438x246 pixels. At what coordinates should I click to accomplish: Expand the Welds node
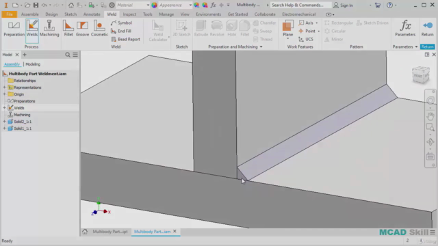coord(4,108)
